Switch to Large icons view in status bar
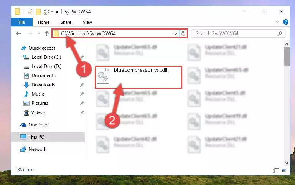295x185 pixels. click(x=284, y=170)
